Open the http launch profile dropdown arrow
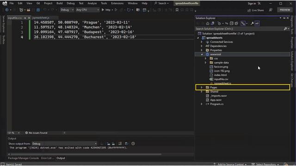296x166 pixels. [112, 10]
